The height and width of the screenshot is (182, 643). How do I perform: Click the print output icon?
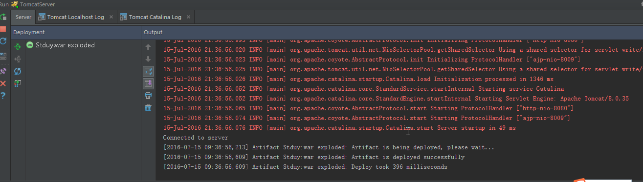[148, 96]
